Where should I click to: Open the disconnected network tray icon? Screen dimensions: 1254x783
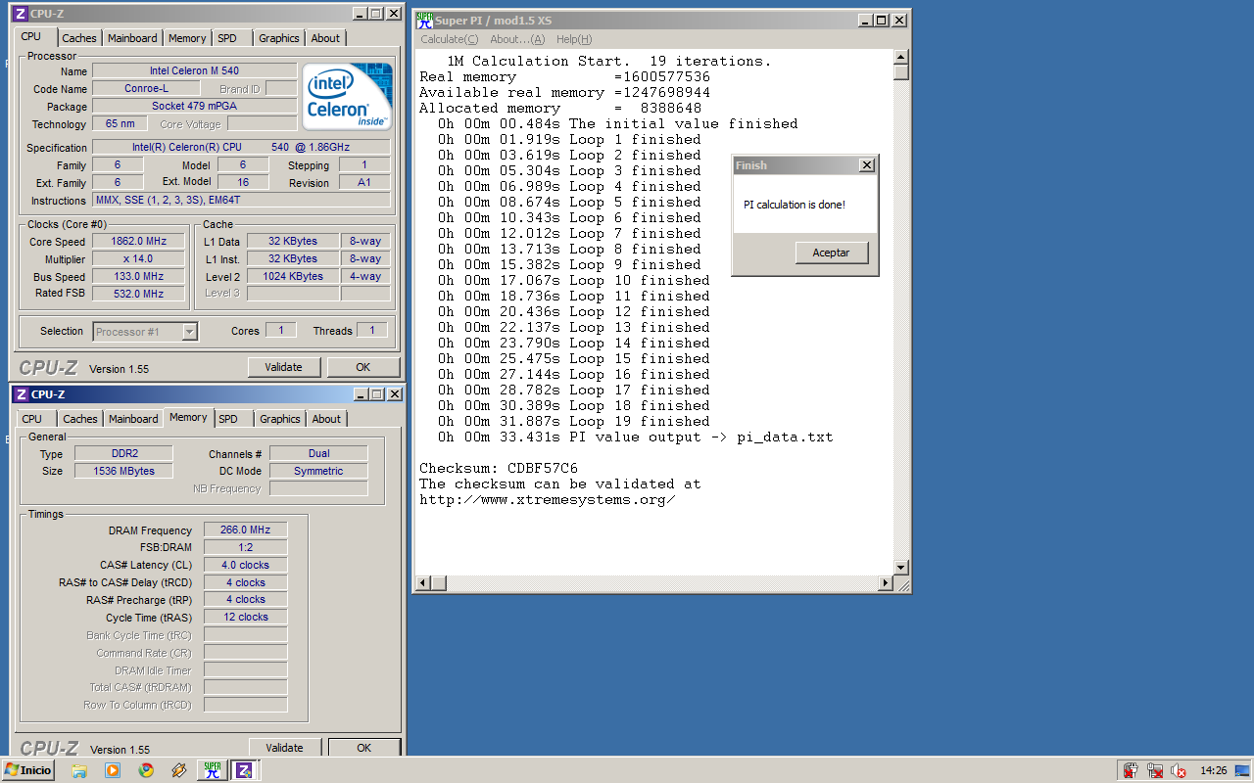[x=1154, y=770]
